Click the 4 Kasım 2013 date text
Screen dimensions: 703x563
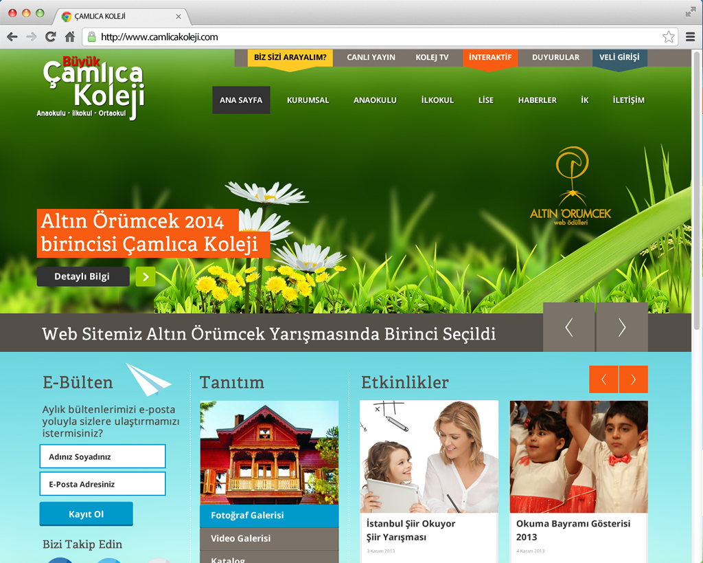531,551
